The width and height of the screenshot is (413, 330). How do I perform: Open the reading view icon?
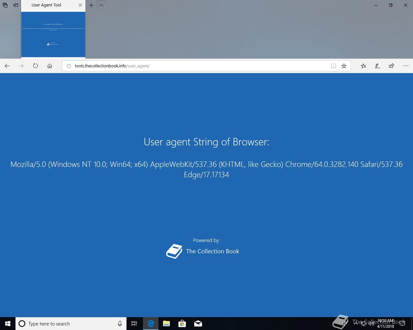click(334, 66)
